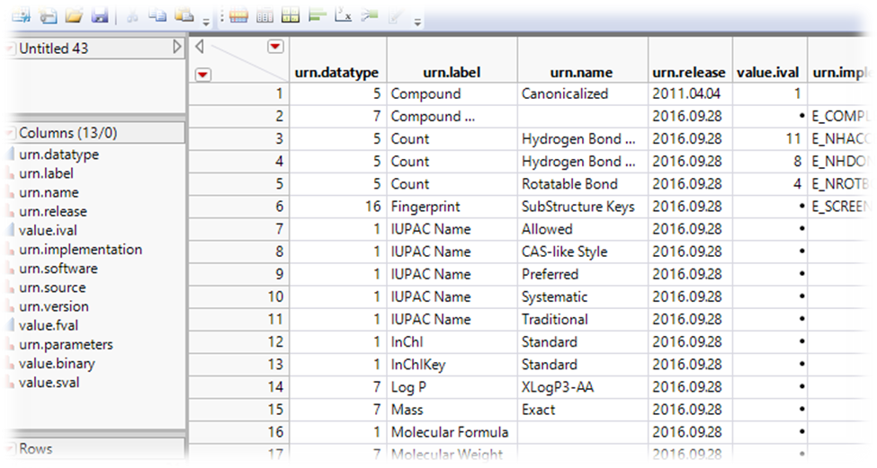This screenshot has width=877, height=468.
Task: Click the E_SCREEN implementation cell
Action: pos(841,207)
